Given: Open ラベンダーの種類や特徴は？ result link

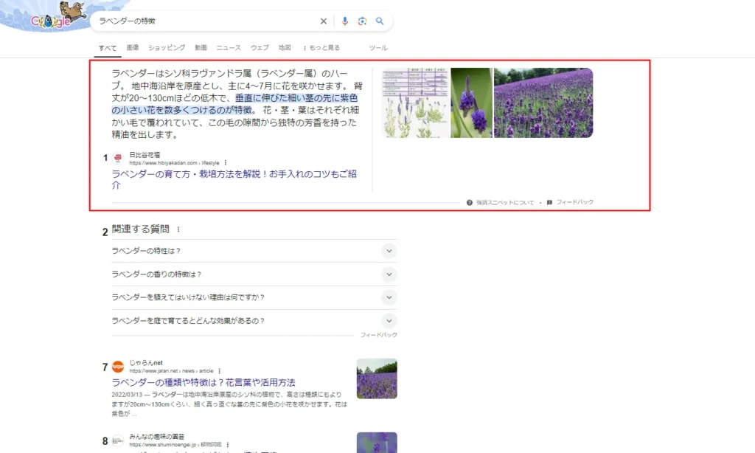Looking at the screenshot, I should 203,382.
